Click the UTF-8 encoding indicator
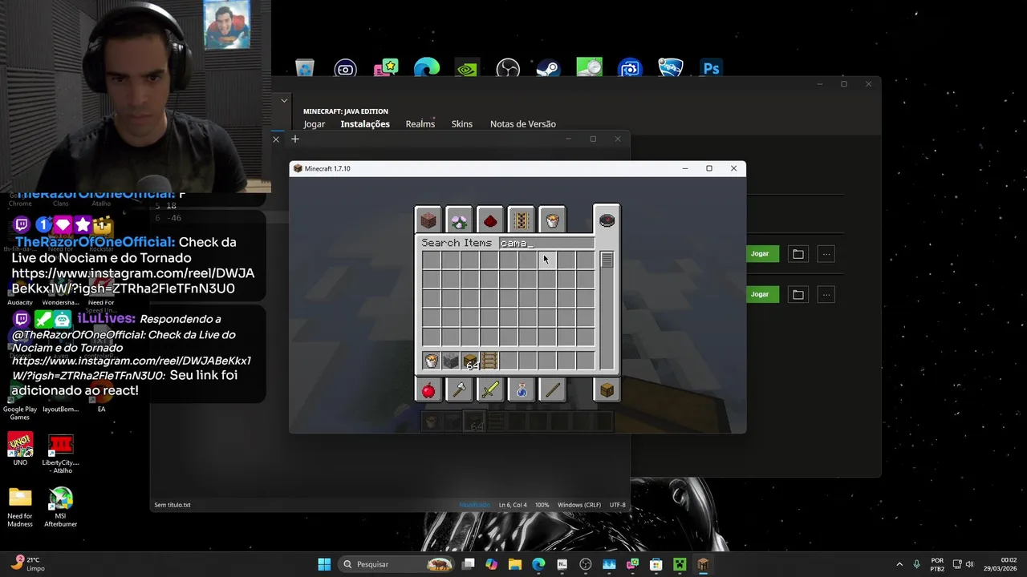The image size is (1027, 577). (617, 505)
